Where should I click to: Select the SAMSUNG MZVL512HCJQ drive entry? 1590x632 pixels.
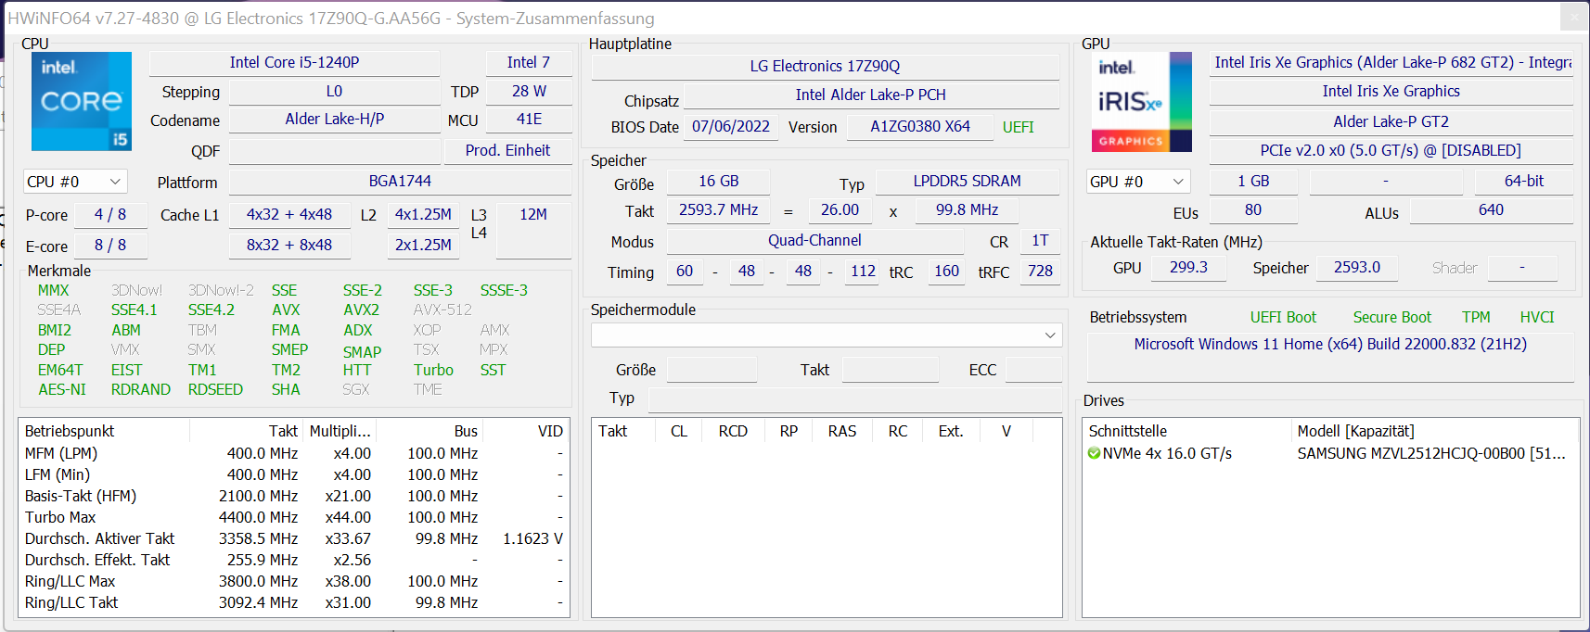point(1430,453)
